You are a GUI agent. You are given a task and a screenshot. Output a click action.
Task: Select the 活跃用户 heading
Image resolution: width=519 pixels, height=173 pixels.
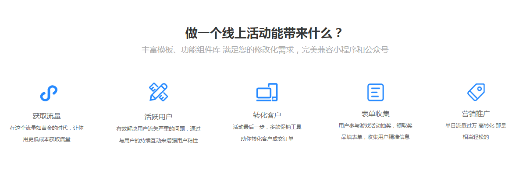pyautogui.click(x=158, y=117)
